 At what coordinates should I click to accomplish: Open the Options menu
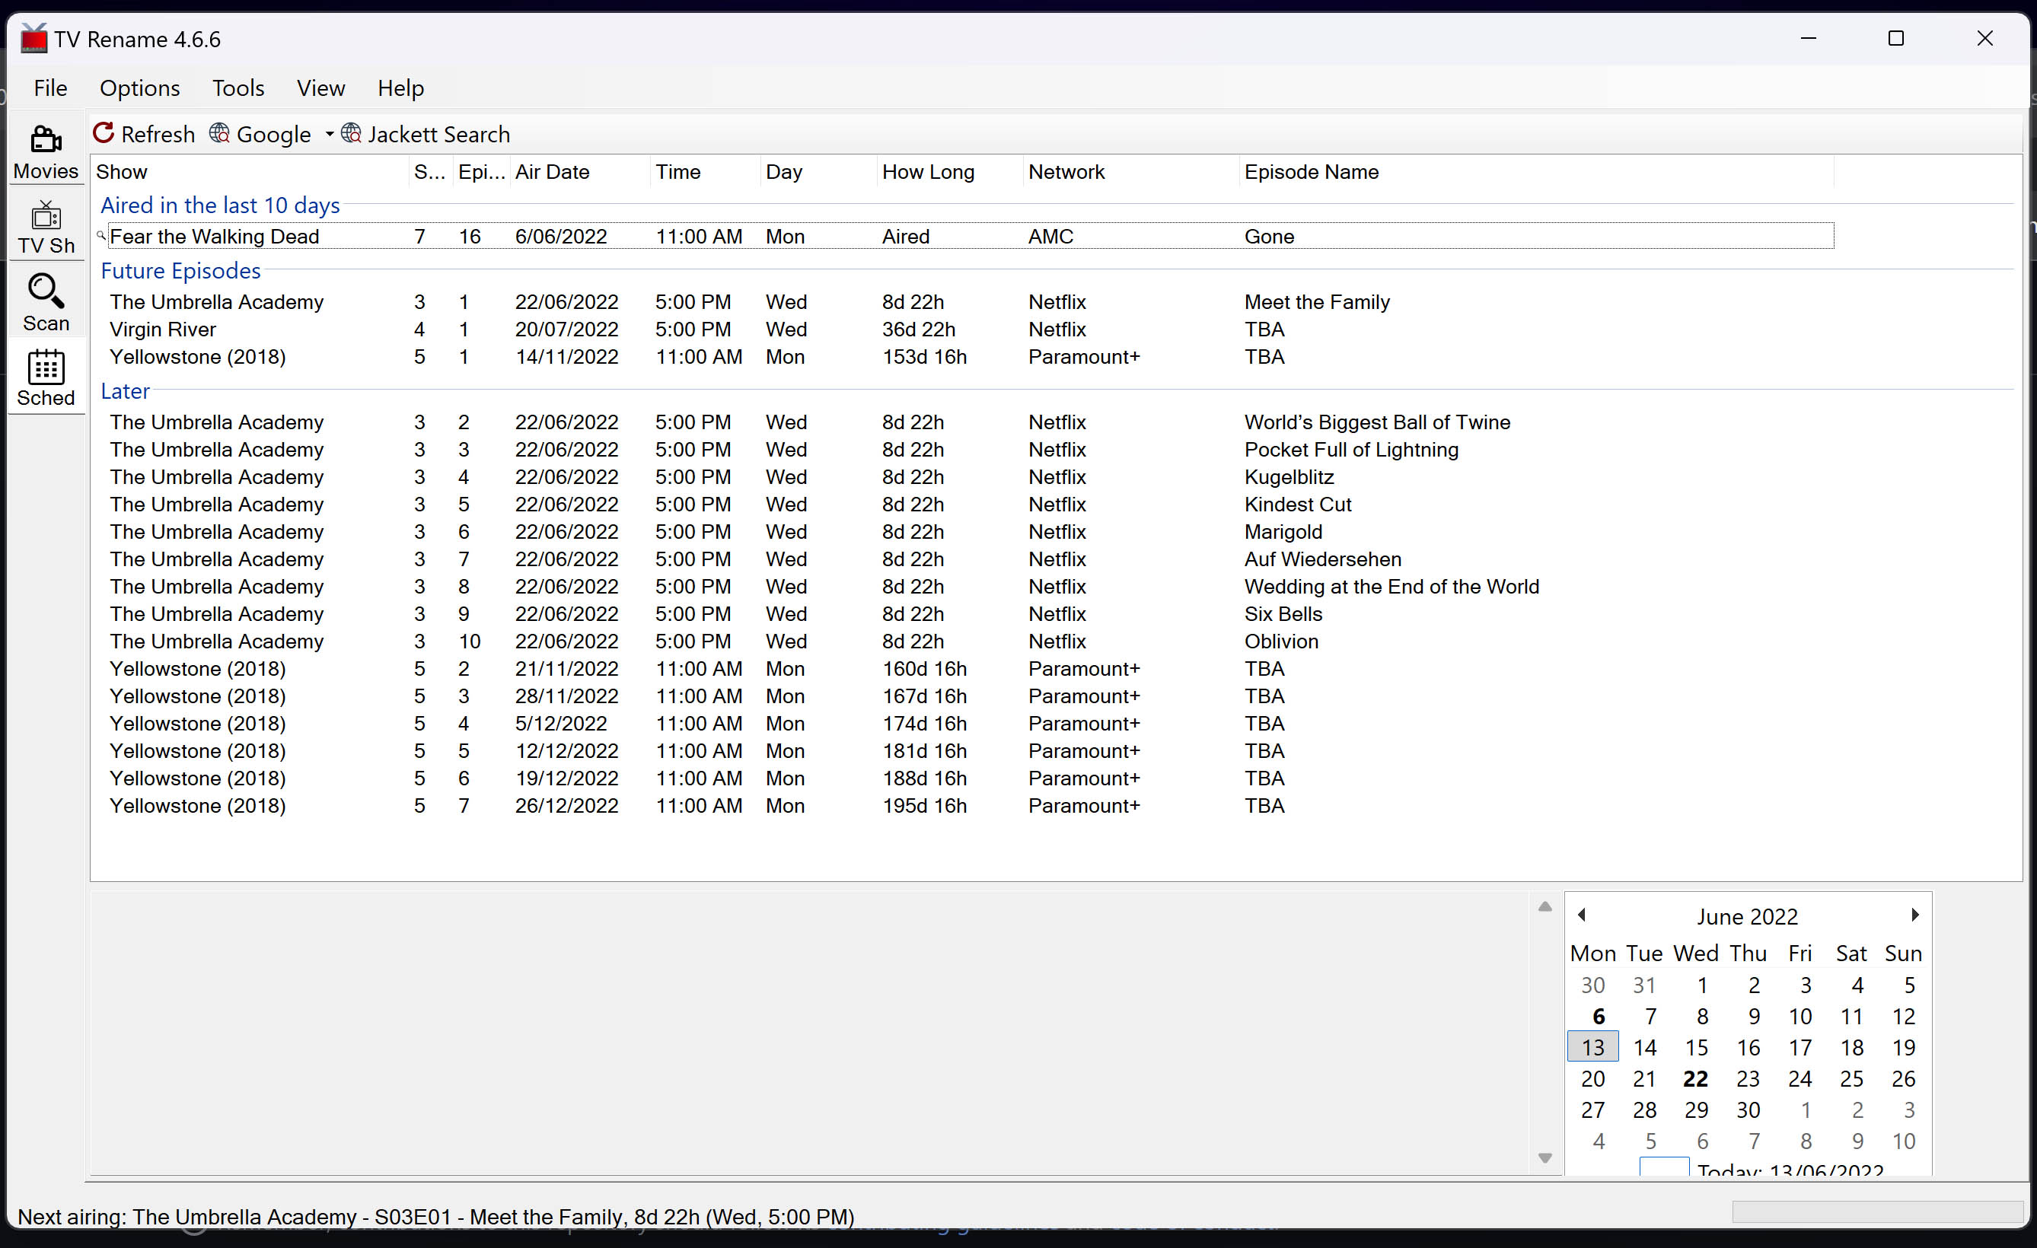140,88
